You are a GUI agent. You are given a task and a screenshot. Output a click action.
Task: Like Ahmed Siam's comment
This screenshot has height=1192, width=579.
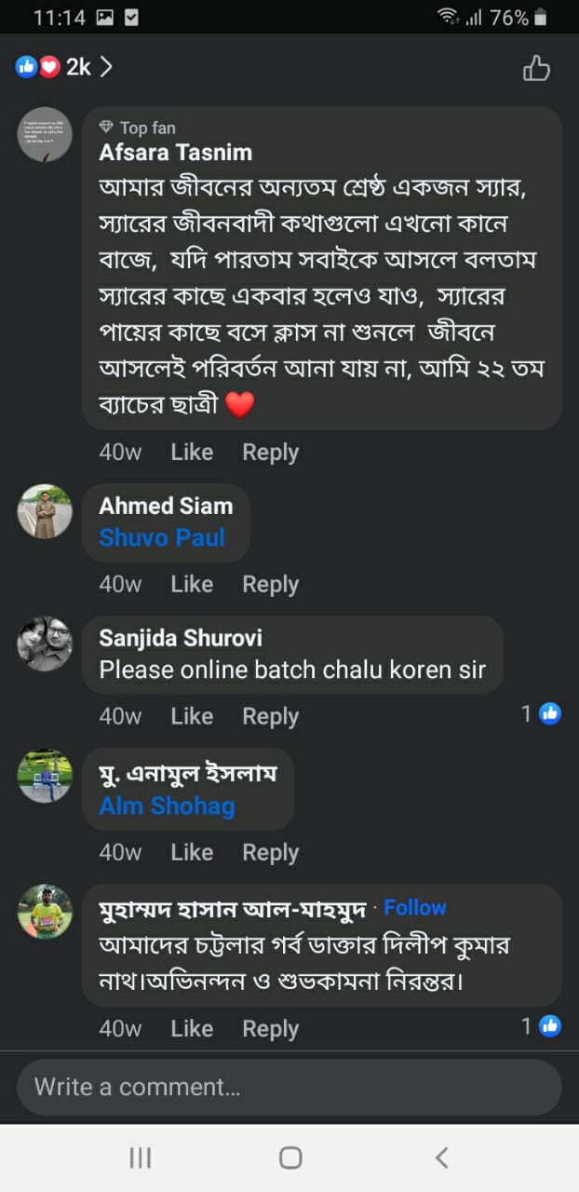point(192,585)
